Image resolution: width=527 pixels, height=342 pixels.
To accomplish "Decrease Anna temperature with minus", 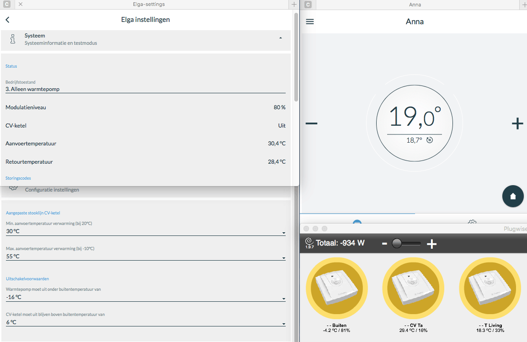I will 311,123.
